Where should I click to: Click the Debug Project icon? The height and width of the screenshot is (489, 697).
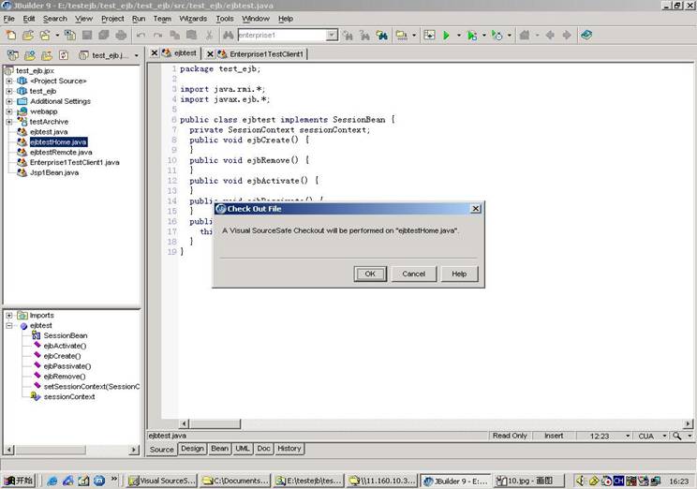click(472, 35)
